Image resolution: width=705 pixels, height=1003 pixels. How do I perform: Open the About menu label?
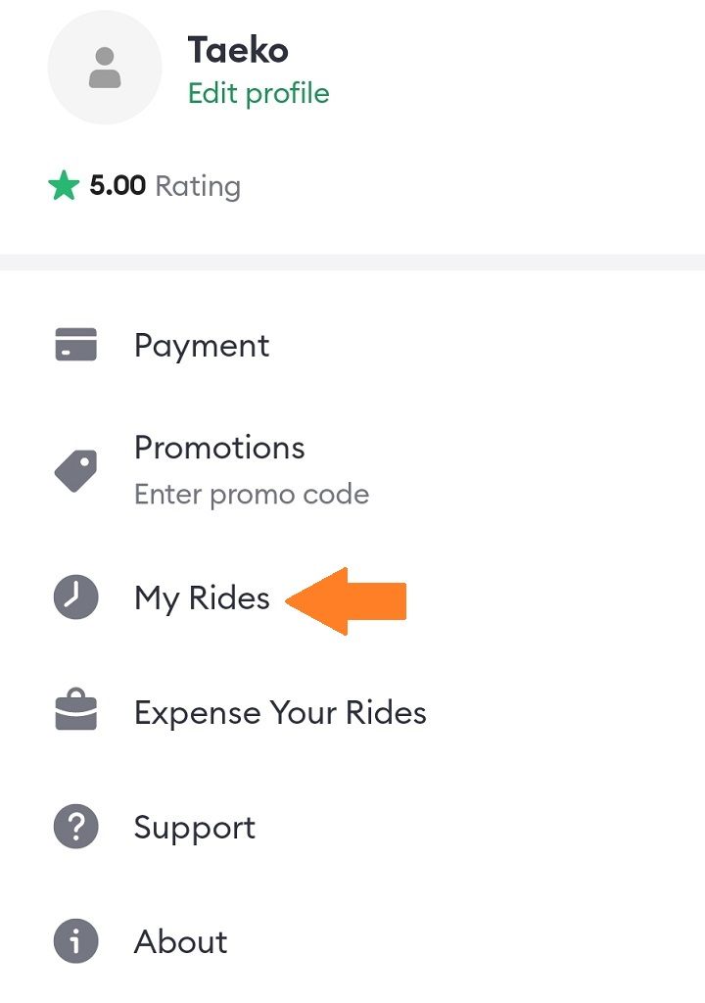tap(181, 942)
